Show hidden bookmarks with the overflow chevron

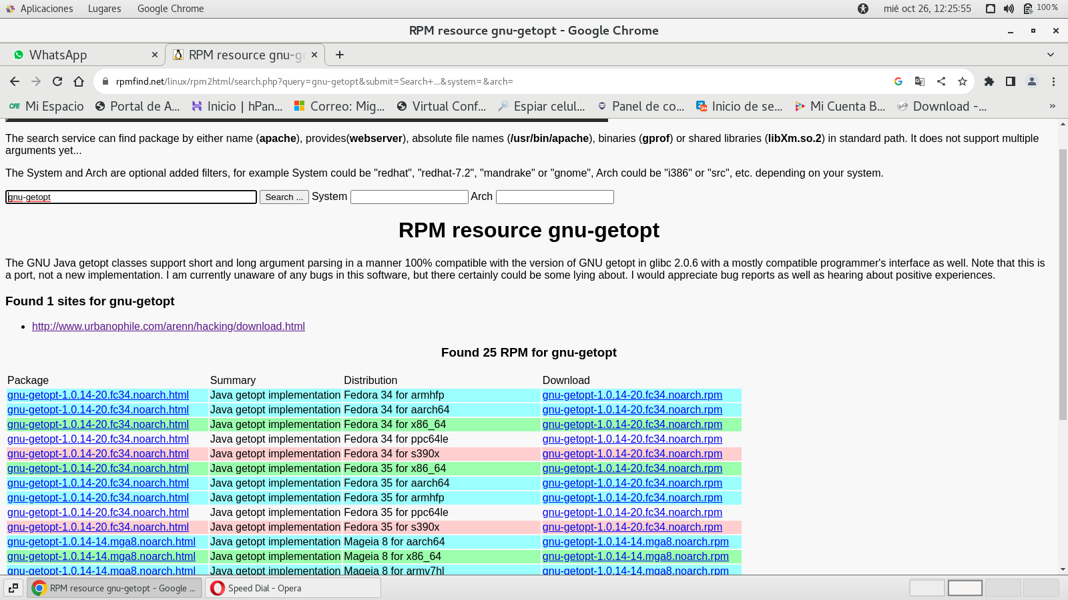1053,106
